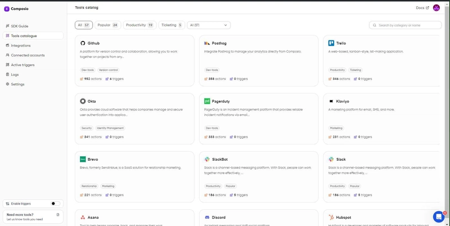Click the Identity Management tag on Okta card

[110, 128]
